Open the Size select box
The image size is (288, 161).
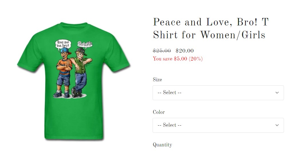pyautogui.click(x=218, y=93)
